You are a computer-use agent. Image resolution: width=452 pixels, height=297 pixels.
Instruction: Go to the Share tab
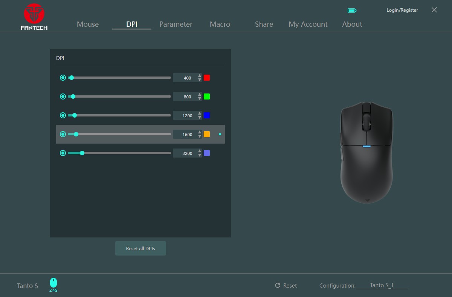pos(264,24)
